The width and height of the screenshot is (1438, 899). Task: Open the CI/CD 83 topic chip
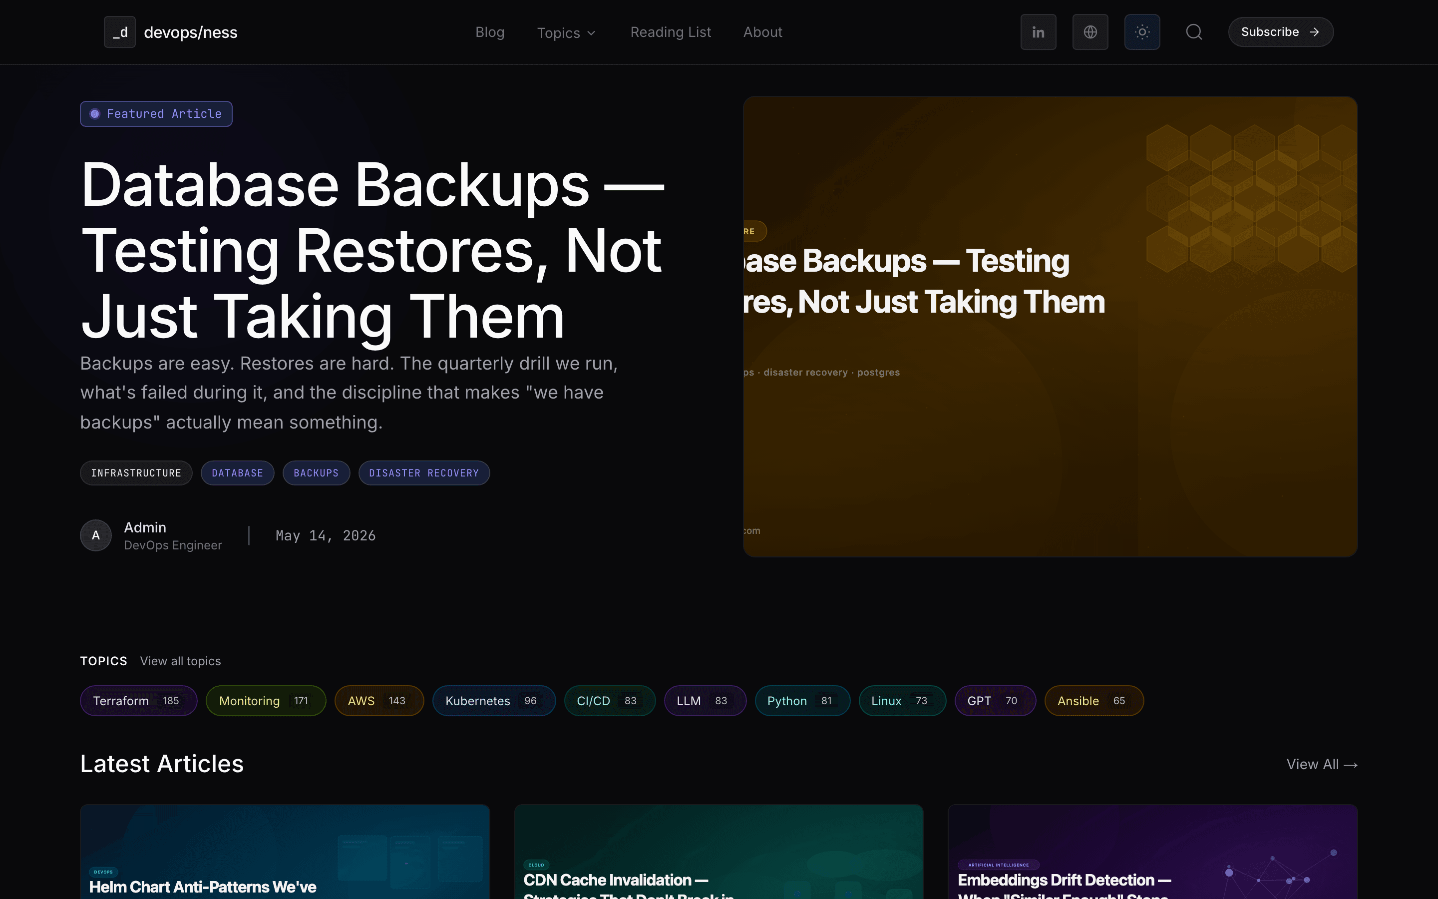pos(610,700)
